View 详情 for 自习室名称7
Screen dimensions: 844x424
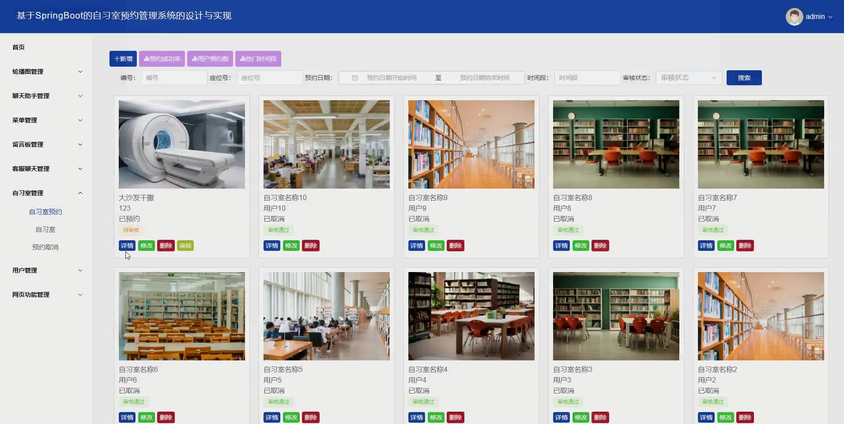(706, 246)
